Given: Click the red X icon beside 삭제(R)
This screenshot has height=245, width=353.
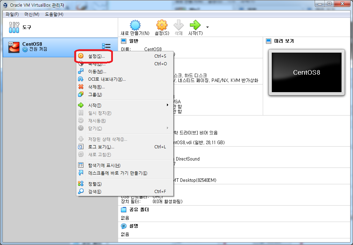Looking at the screenshot, I should click(81, 87).
